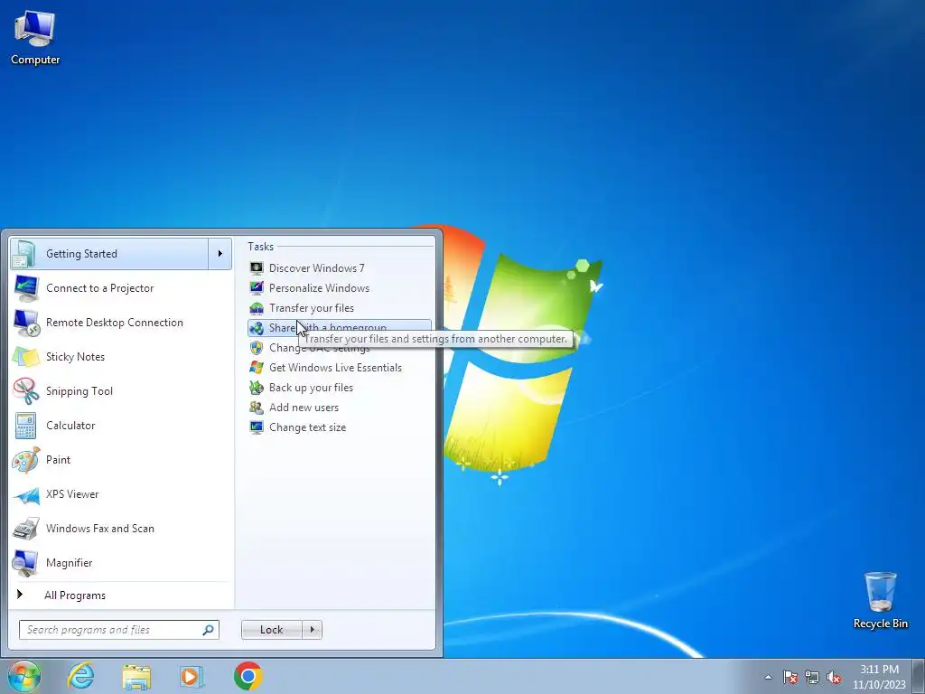Click the Transfer your files icon
925x694 pixels.
click(257, 308)
